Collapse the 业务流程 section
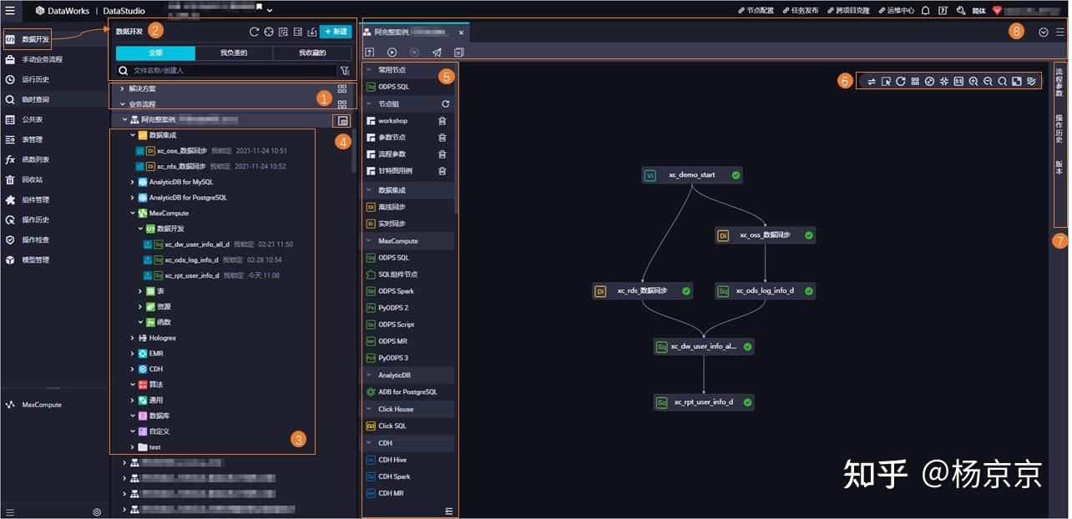The image size is (1072, 519). pyautogui.click(x=122, y=104)
